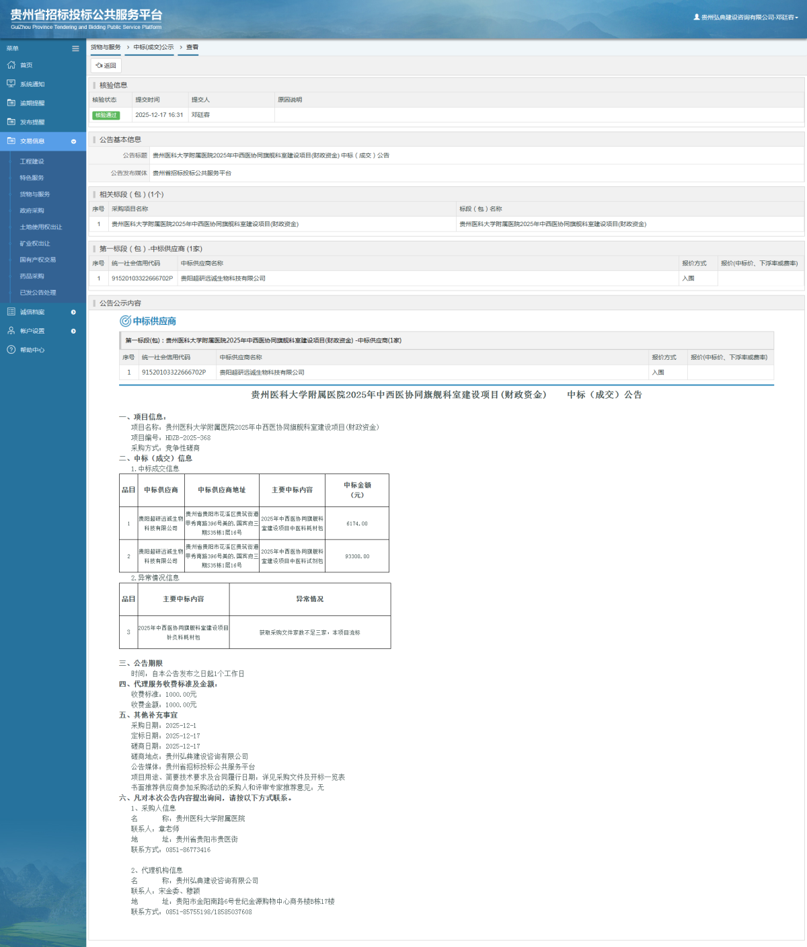Viewport: 807px width, 947px height.
Task: Expand the 诚信档案 submenu arrow
Action: [x=73, y=312]
